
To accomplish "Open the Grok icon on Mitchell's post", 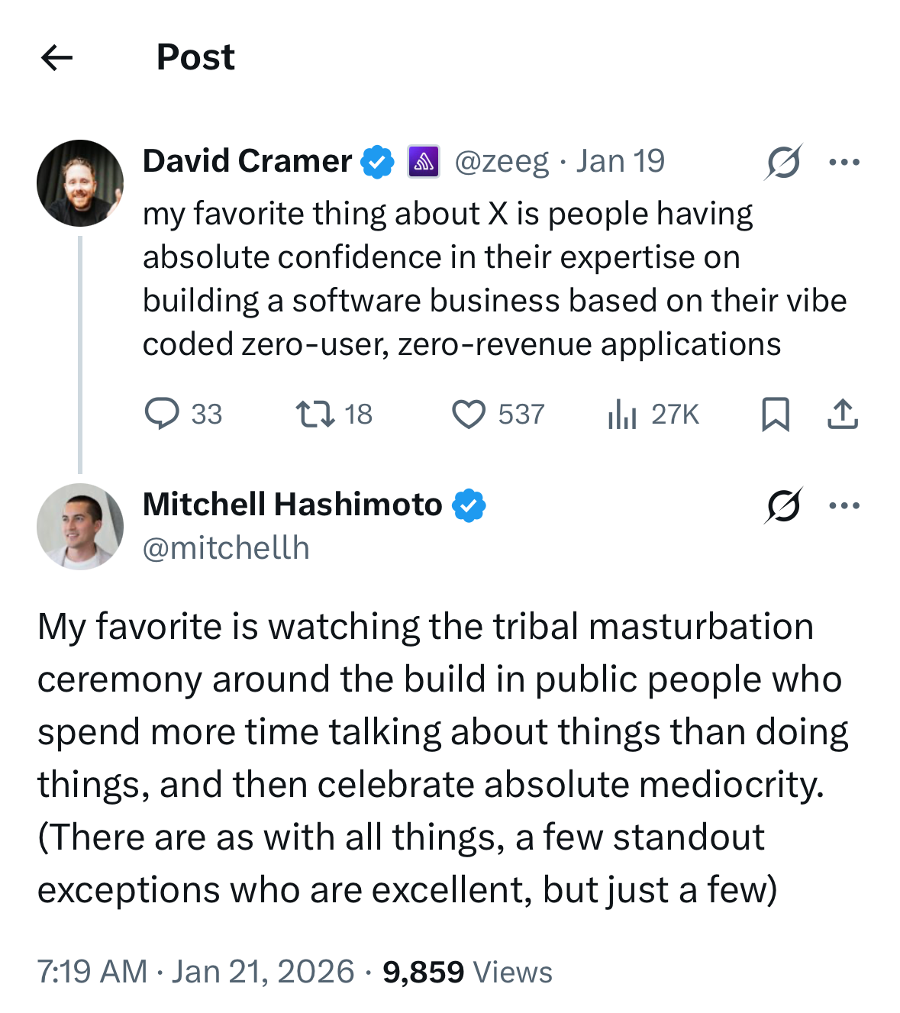I will (x=783, y=505).
